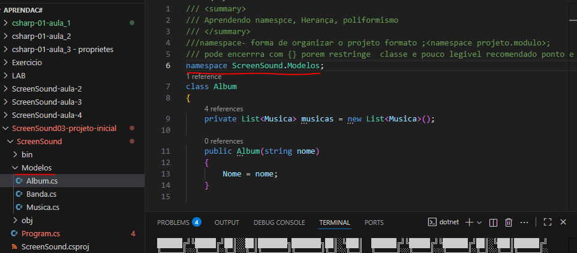Open the PORTS tab

(x=374, y=222)
